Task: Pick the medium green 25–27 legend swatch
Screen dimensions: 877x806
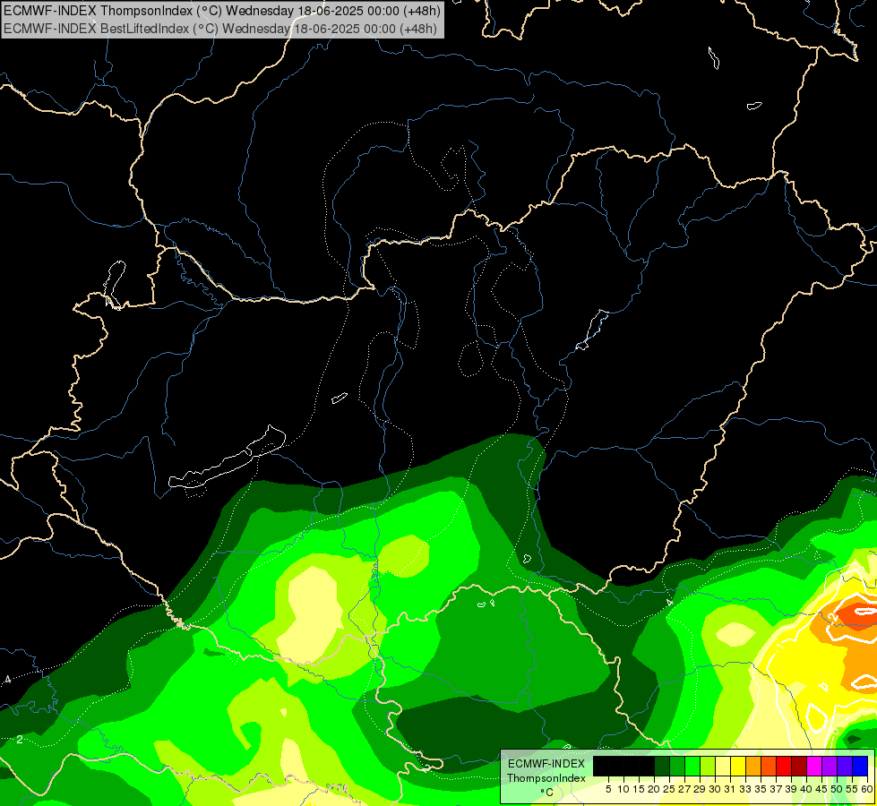Action: tap(677, 766)
